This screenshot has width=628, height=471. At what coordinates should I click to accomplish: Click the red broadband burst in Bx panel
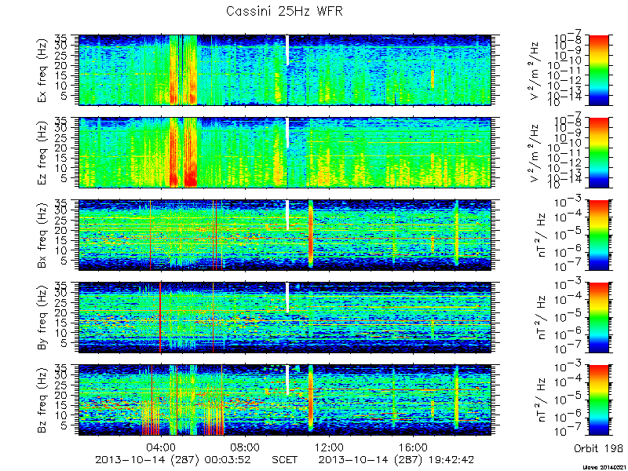click(x=310, y=233)
